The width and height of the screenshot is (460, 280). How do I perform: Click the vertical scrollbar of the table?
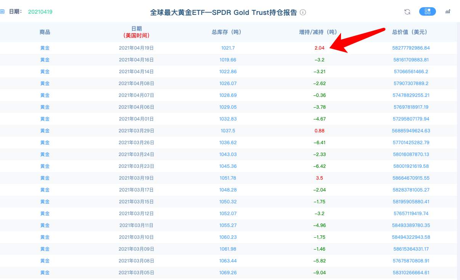(458, 151)
